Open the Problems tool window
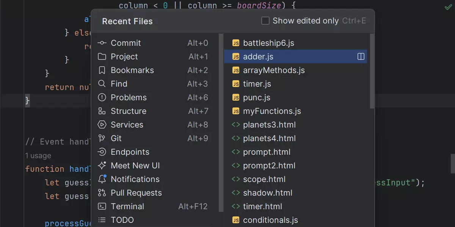This screenshot has height=227, width=455. pyautogui.click(x=129, y=98)
